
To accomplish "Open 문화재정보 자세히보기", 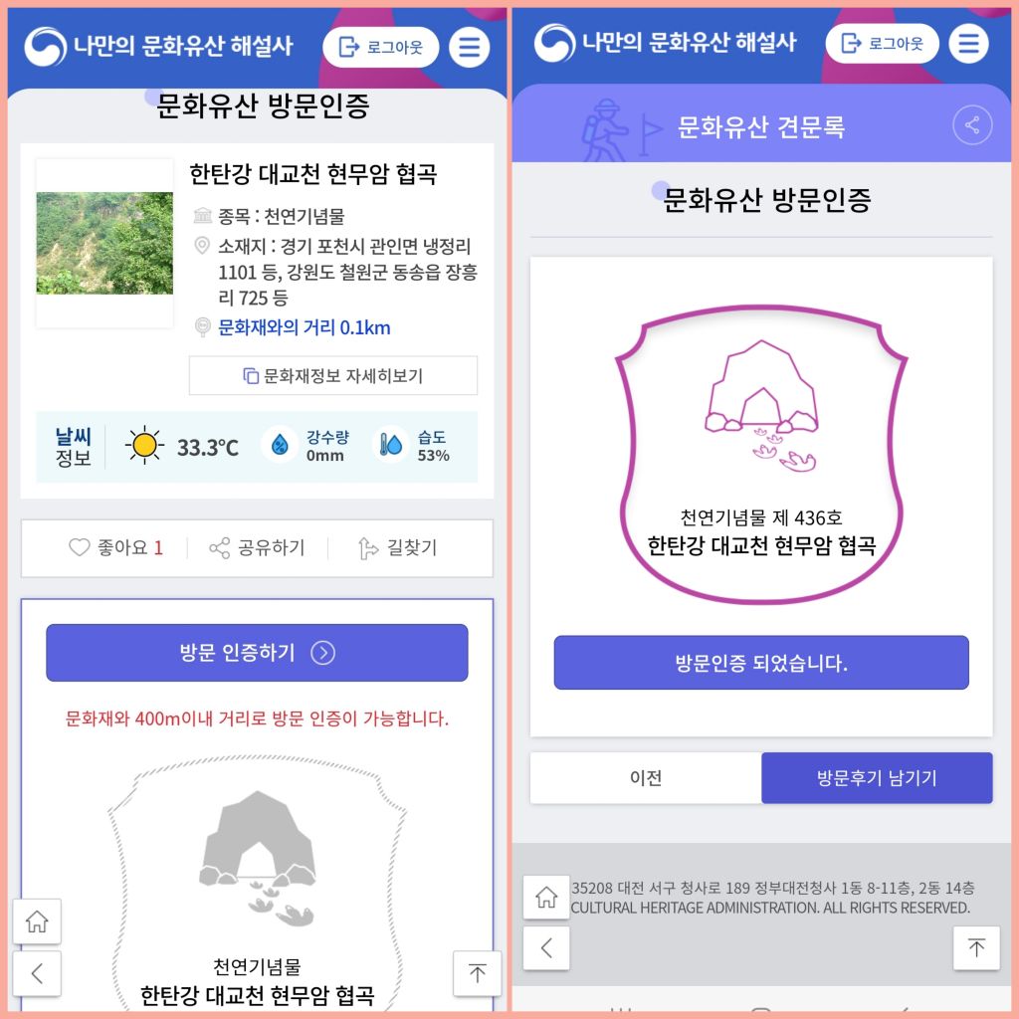I will tap(332, 375).
